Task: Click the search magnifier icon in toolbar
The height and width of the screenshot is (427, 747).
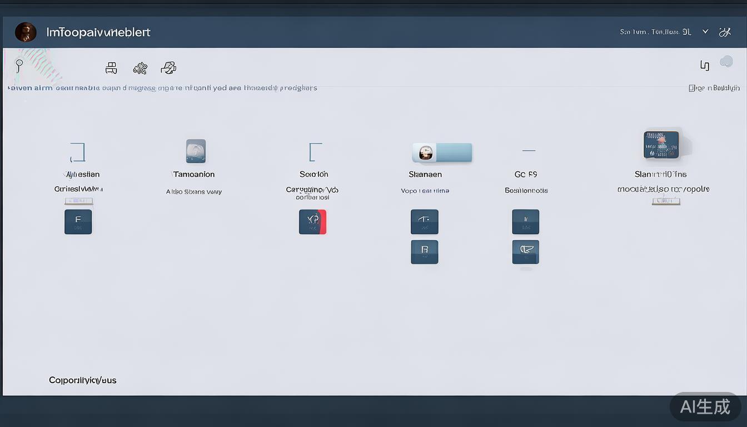Action: coord(19,66)
